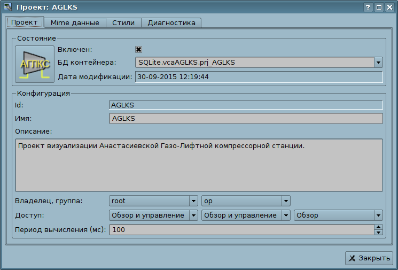This screenshot has height=270, width=398.
Task: Open the group op dropdown
Action: point(286,201)
